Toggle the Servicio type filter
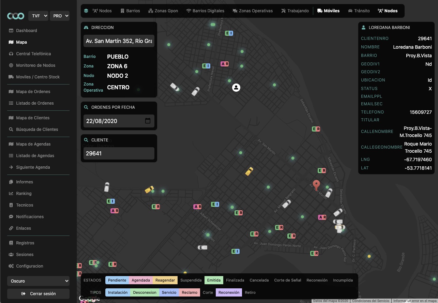This screenshot has width=438, height=303. 169,292
